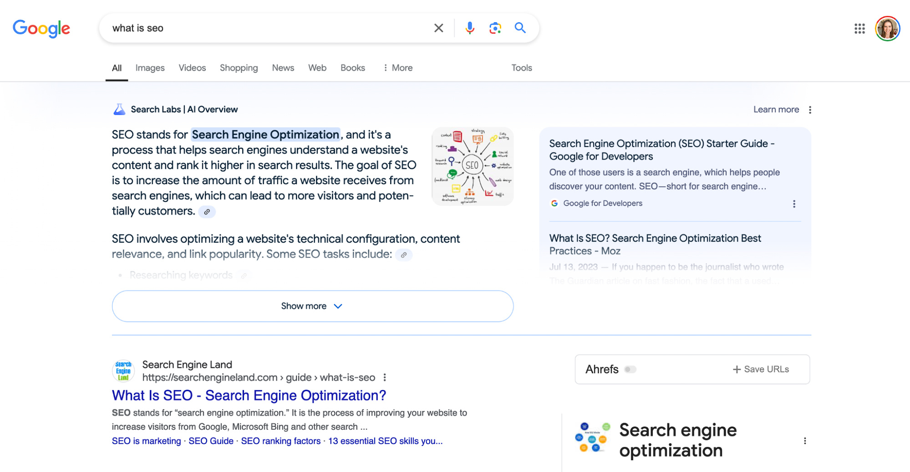The width and height of the screenshot is (910, 472).
Task: Open the More search filters dropdown
Action: 397,68
